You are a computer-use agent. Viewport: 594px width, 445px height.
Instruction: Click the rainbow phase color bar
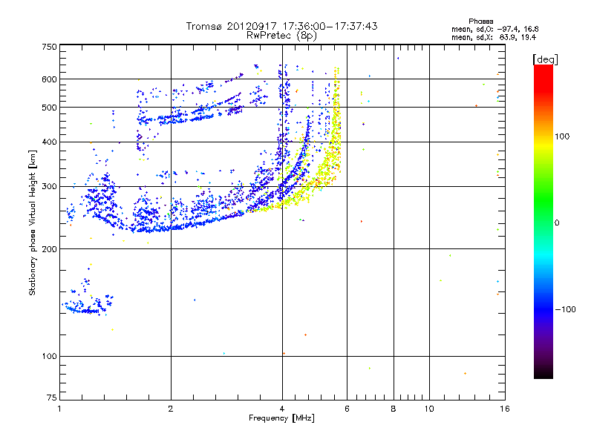544,221
